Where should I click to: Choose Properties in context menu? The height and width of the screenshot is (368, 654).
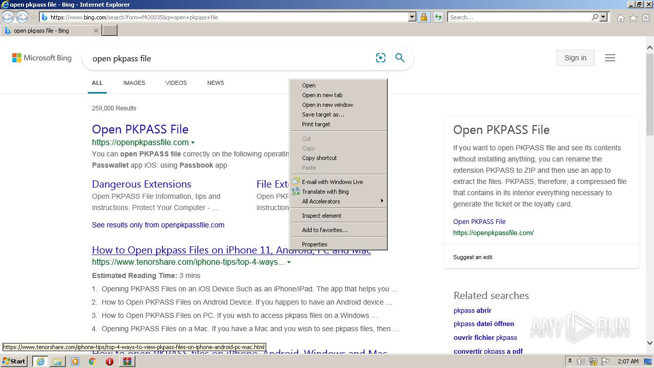[338, 244]
